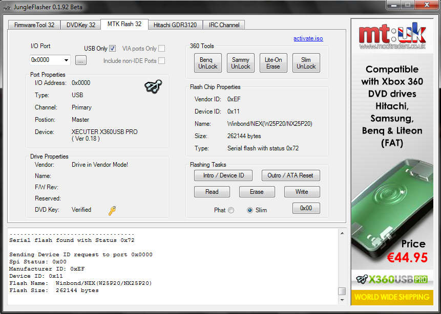Viewport: 441px width, 314px height.
Task: Click the 'Spi Status: 0x00' log line
Action: click(x=38, y=262)
